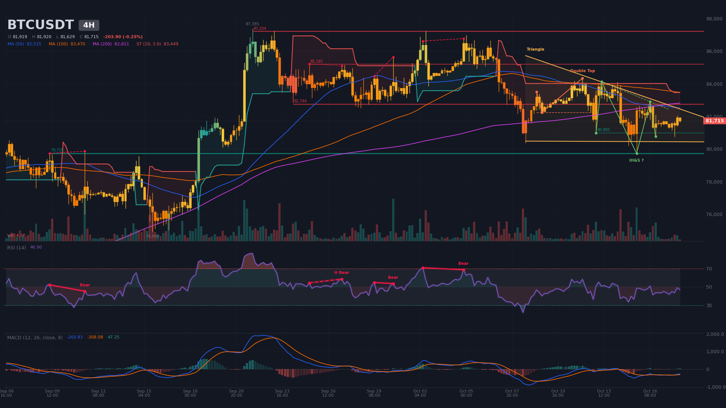Click the current price tag 81,715
Viewport: 726px width, 408px height.
(715, 121)
